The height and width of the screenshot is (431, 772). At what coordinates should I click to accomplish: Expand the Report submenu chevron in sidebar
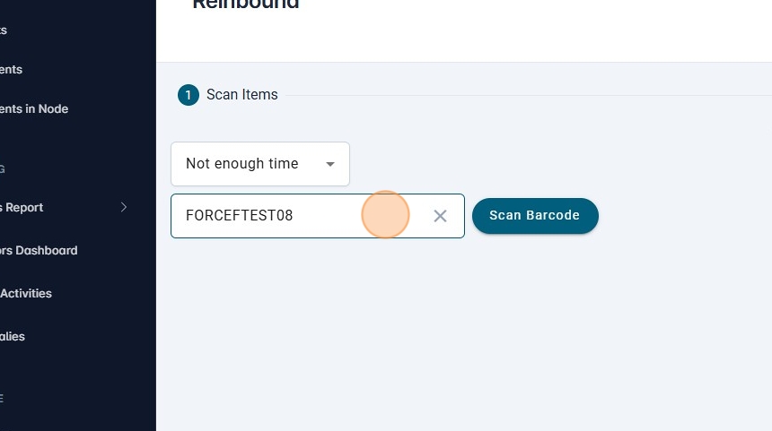pyautogui.click(x=124, y=208)
